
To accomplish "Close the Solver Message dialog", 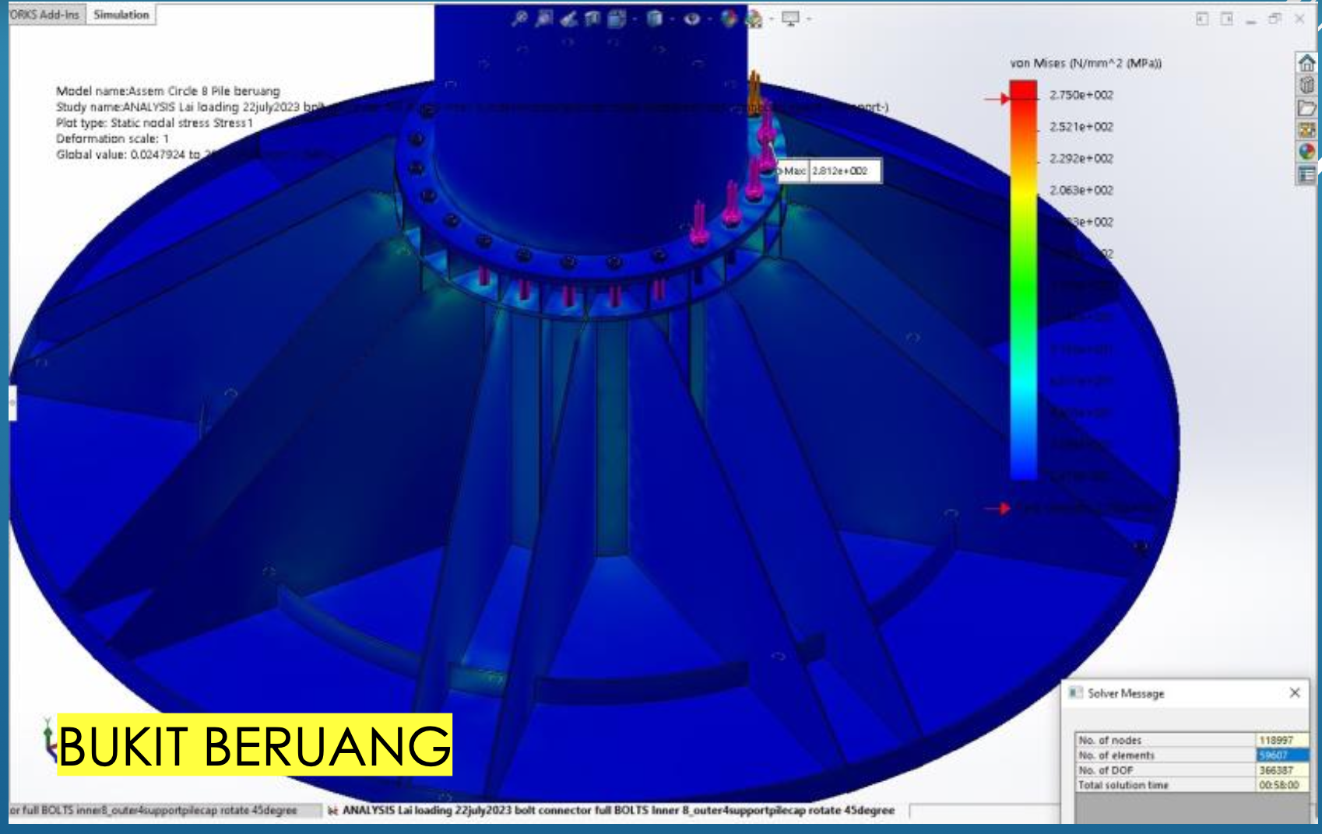I will tap(1294, 692).
